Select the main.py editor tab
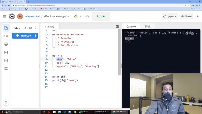 coord(50,27)
